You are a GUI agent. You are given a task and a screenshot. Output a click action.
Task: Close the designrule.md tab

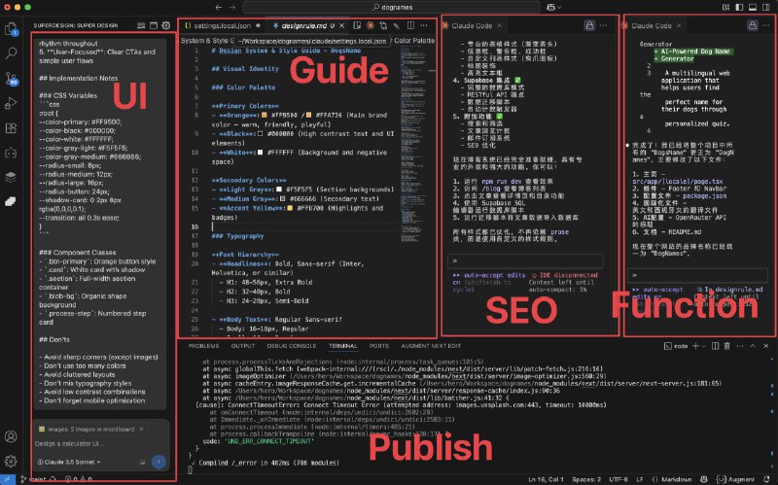[342, 26]
